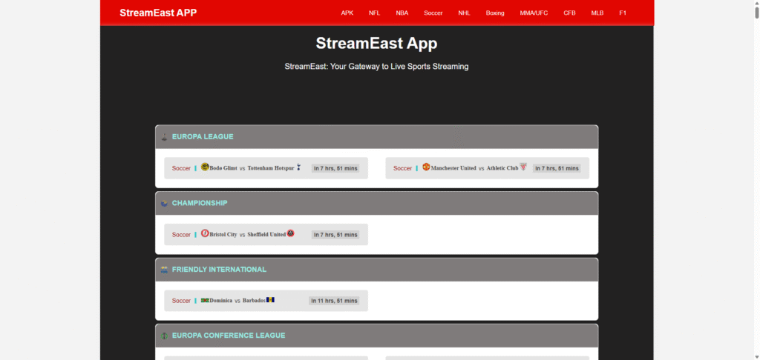This screenshot has height=360, width=760.
Task: Click the Manchester United club crest
Action: coord(427,167)
